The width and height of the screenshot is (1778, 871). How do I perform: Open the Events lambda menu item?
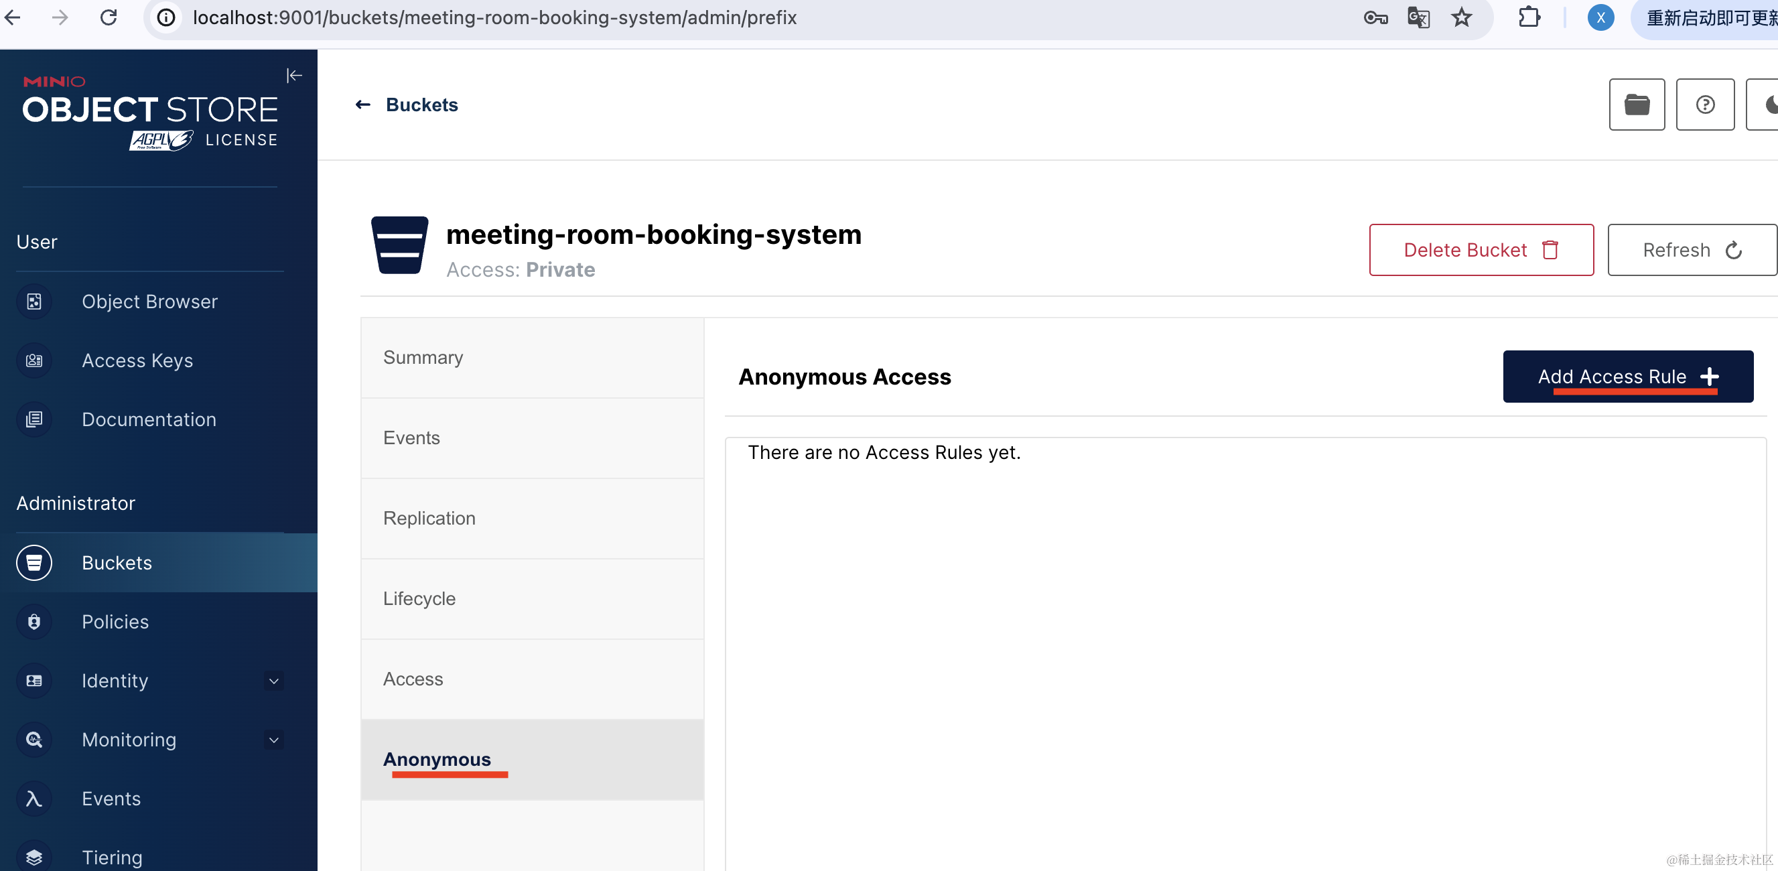click(x=111, y=799)
